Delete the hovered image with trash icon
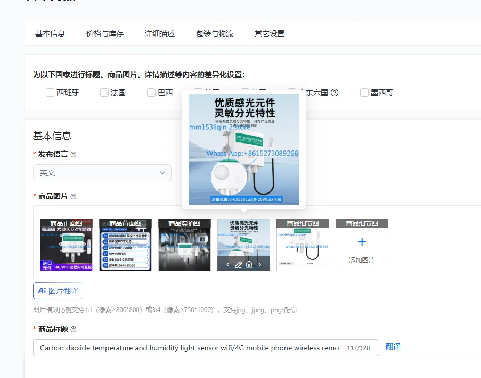This screenshot has height=378, width=481. pyautogui.click(x=249, y=264)
